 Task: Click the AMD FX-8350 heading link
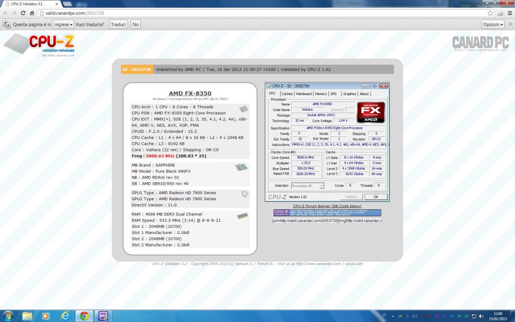(190, 93)
